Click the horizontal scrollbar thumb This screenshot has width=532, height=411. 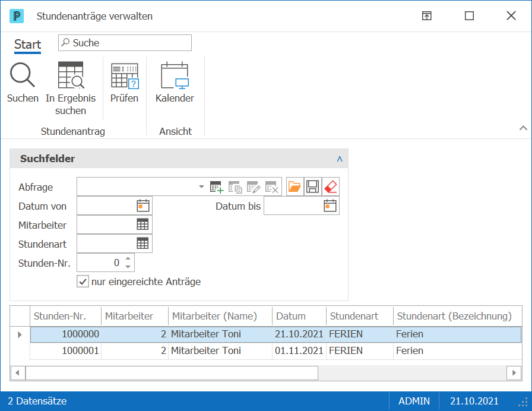172,372
